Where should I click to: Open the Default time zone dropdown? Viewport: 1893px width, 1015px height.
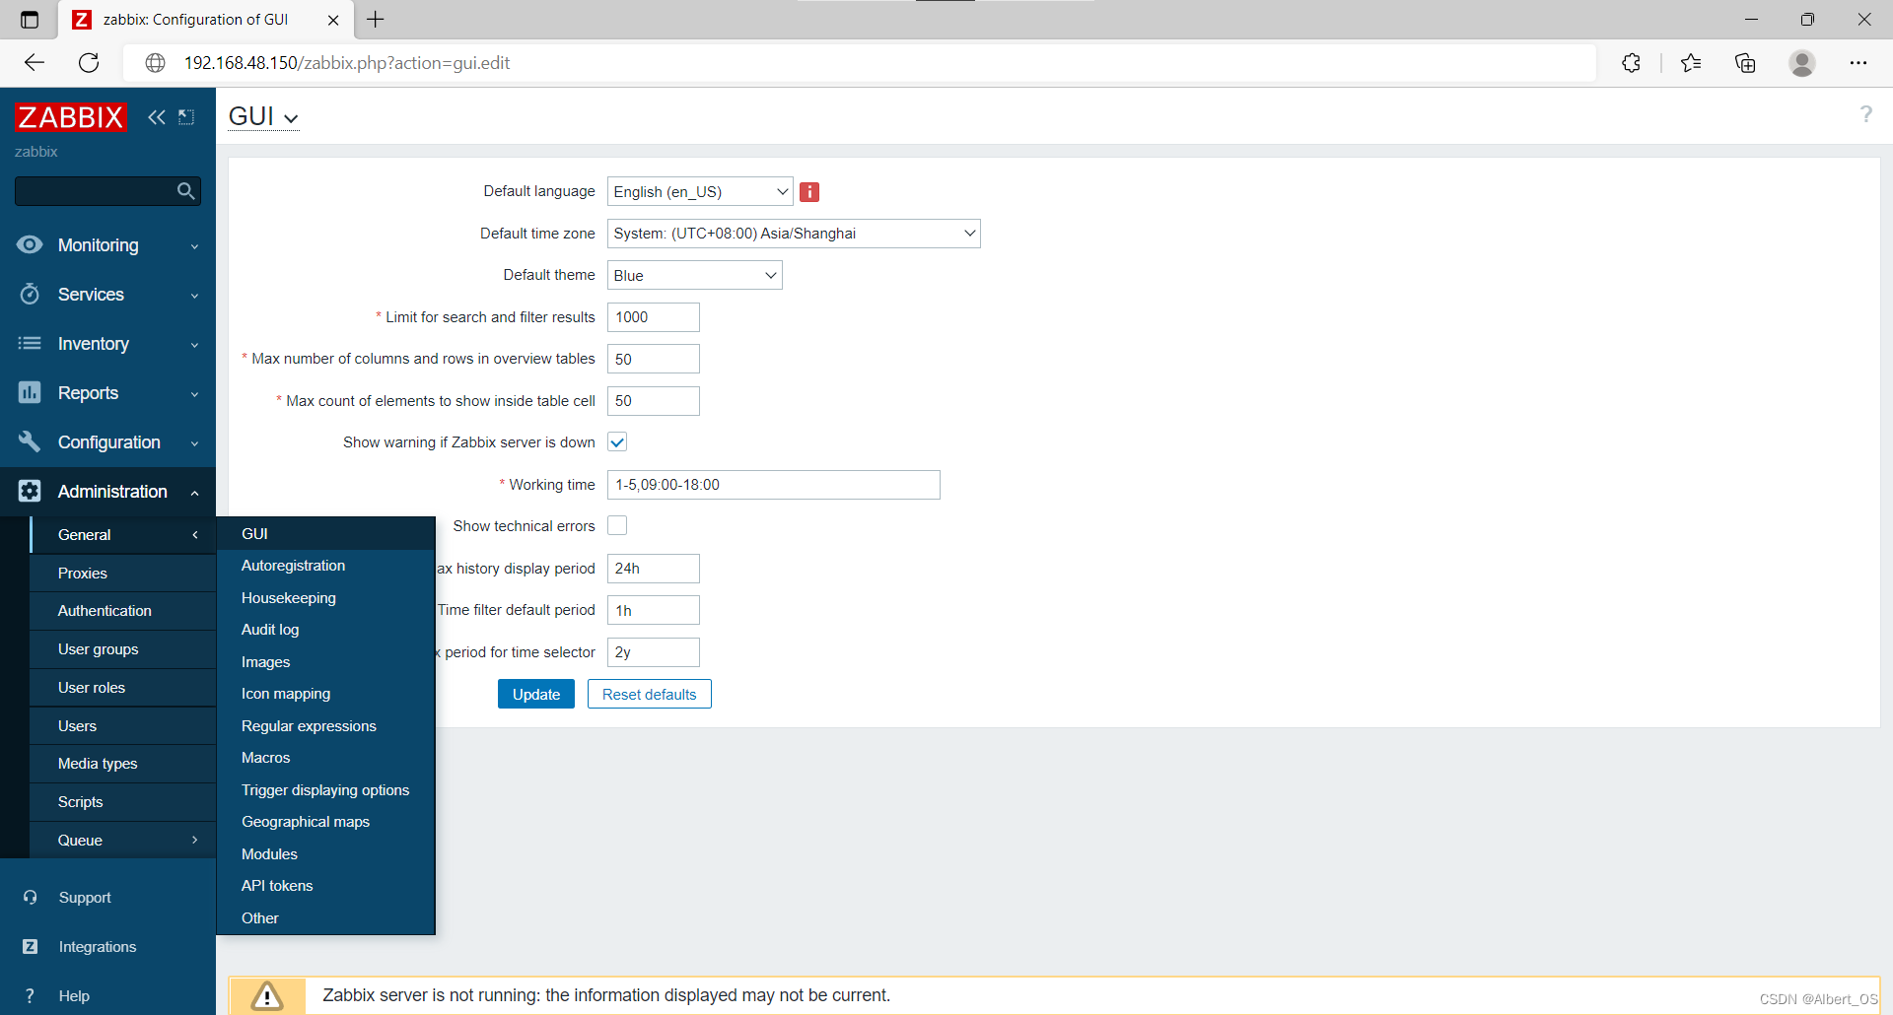click(794, 234)
